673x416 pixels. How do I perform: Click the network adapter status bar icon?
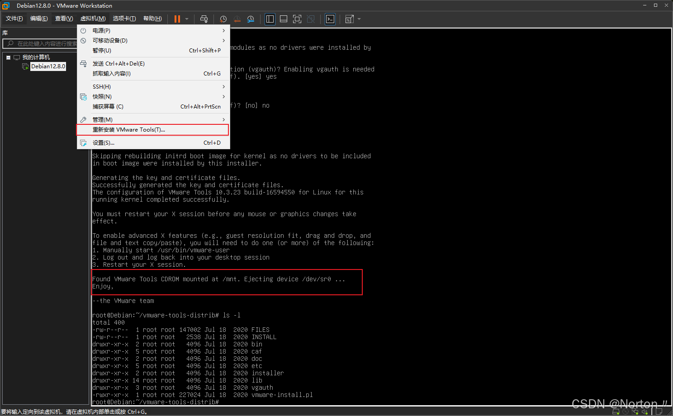(635, 411)
